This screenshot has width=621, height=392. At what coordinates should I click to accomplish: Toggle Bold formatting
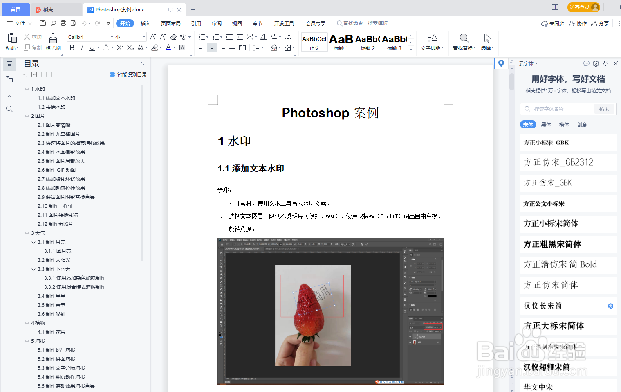(x=72, y=47)
